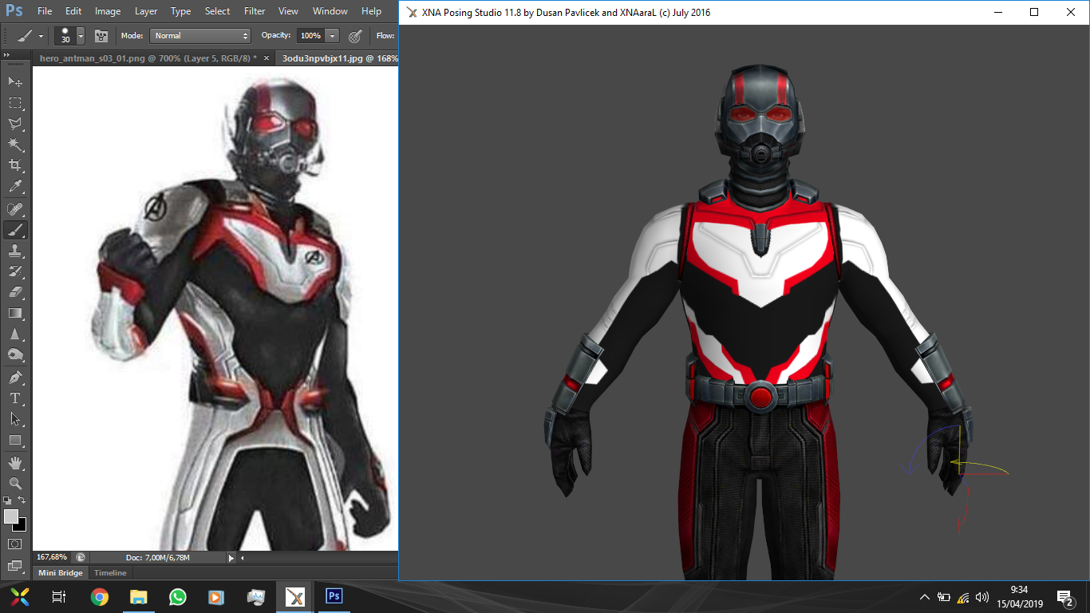The width and height of the screenshot is (1090, 613).
Task: Select the Path Selection tool
Action: pyautogui.click(x=15, y=418)
